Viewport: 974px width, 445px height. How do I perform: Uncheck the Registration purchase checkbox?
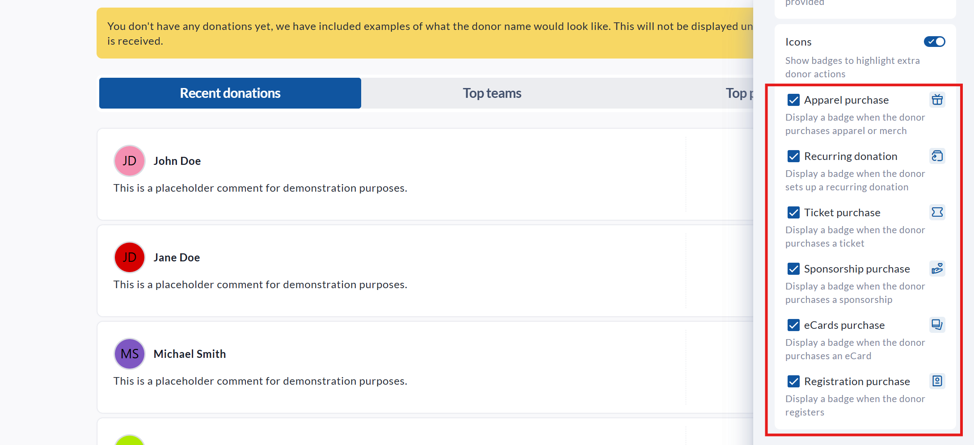pos(793,382)
